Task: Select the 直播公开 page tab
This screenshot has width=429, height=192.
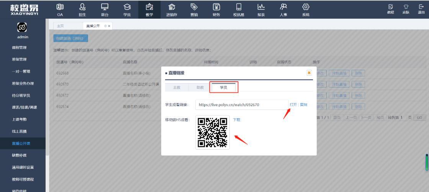Action: pyautogui.click(x=93, y=26)
